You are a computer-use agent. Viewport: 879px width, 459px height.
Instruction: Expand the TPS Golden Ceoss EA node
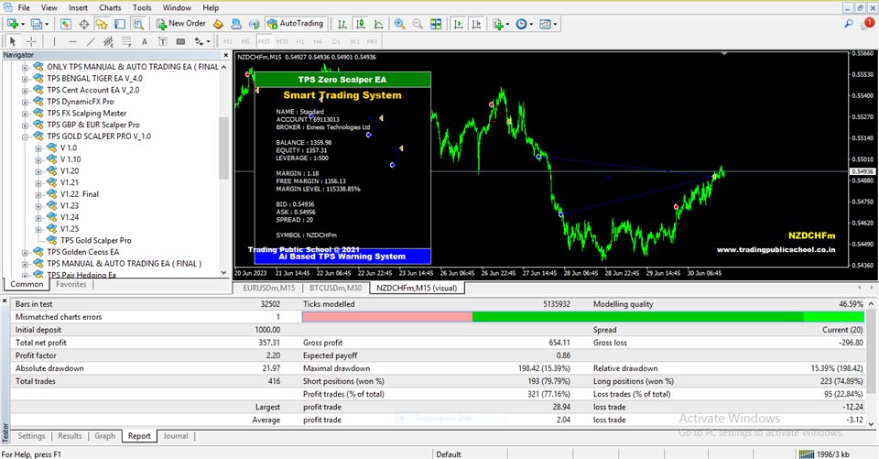(25, 252)
